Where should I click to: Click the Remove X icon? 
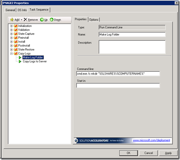[25, 20]
